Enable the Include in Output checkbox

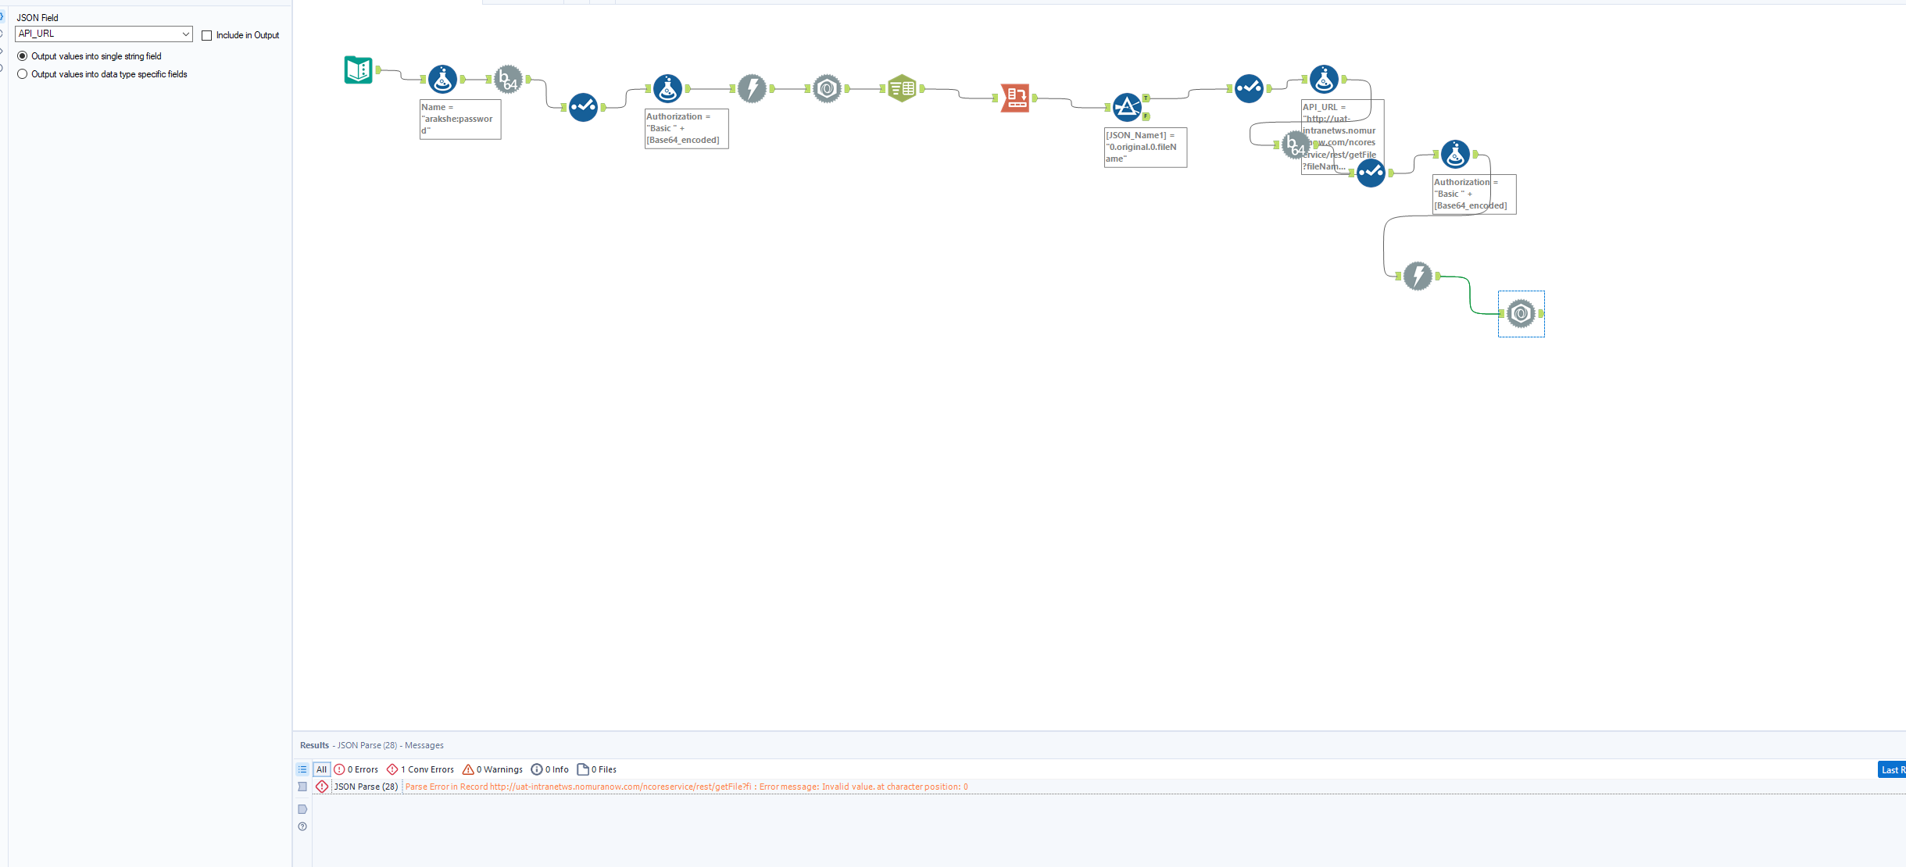coord(207,35)
